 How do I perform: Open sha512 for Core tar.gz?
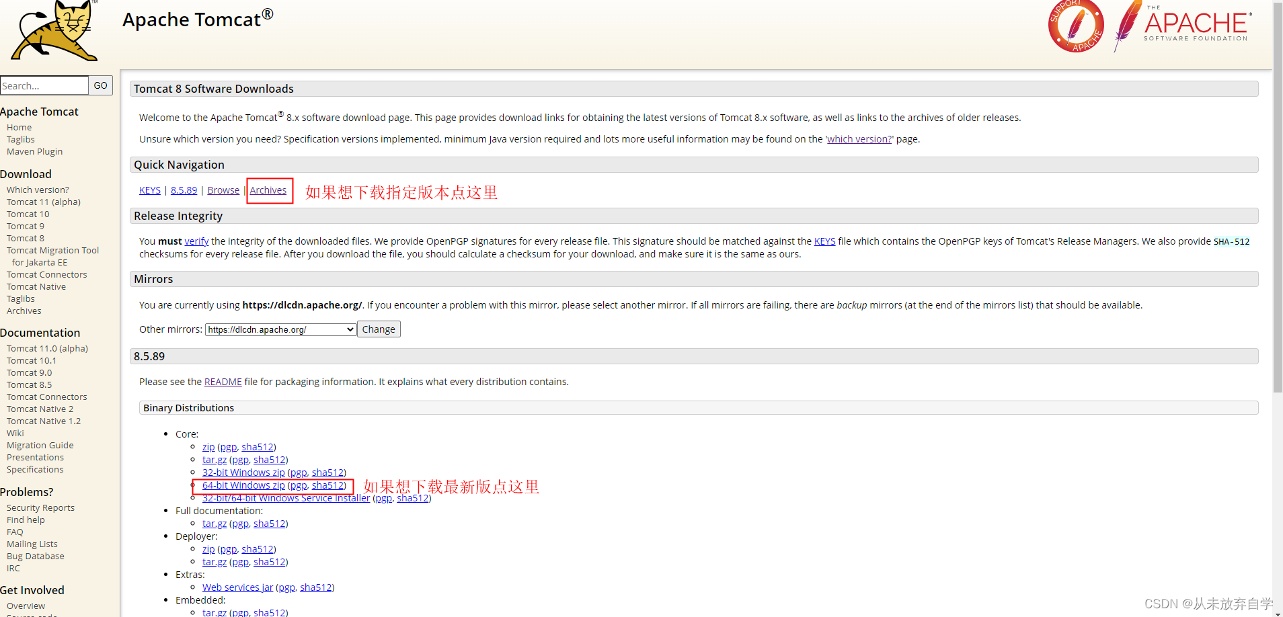tap(270, 460)
